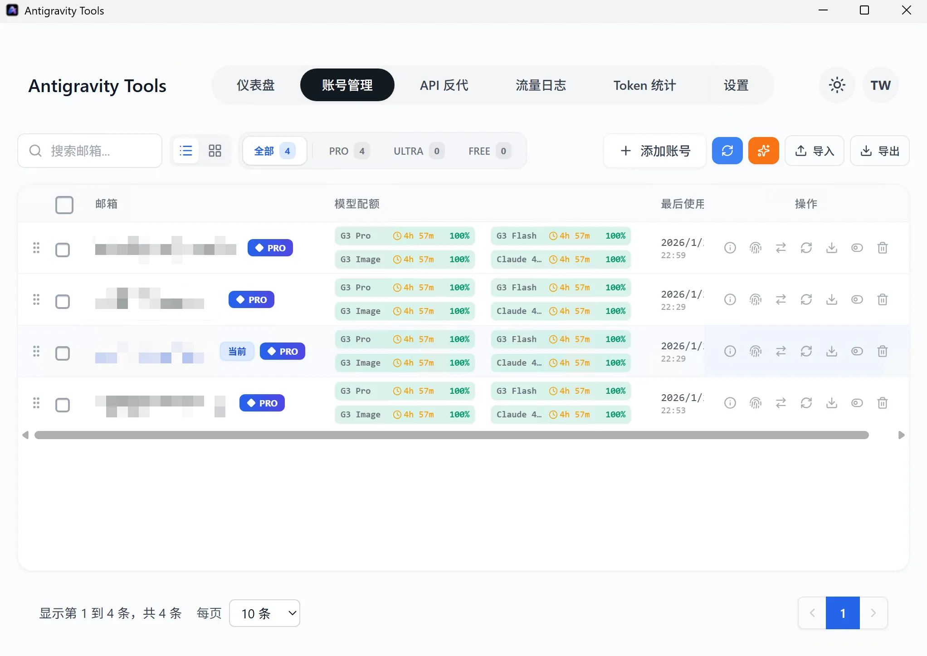Screen dimensions: 927x656
Task: Click the 导入 import button
Action: pyautogui.click(x=814, y=151)
